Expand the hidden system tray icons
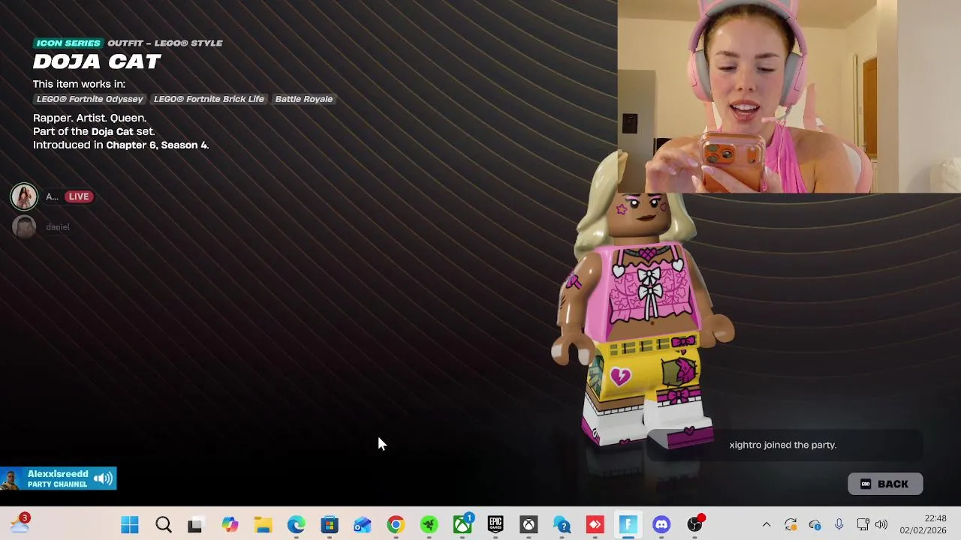961x540 pixels. 767,525
